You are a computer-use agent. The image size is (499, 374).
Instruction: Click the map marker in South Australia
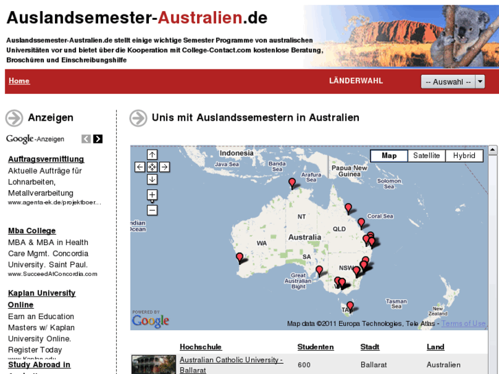tap(319, 271)
